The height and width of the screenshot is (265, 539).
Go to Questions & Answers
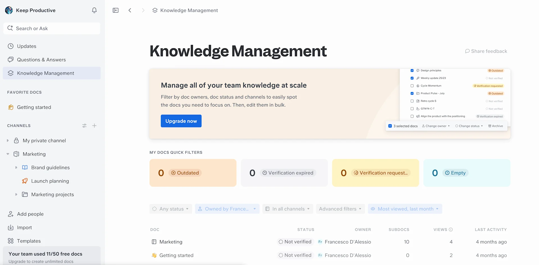pyautogui.click(x=42, y=60)
